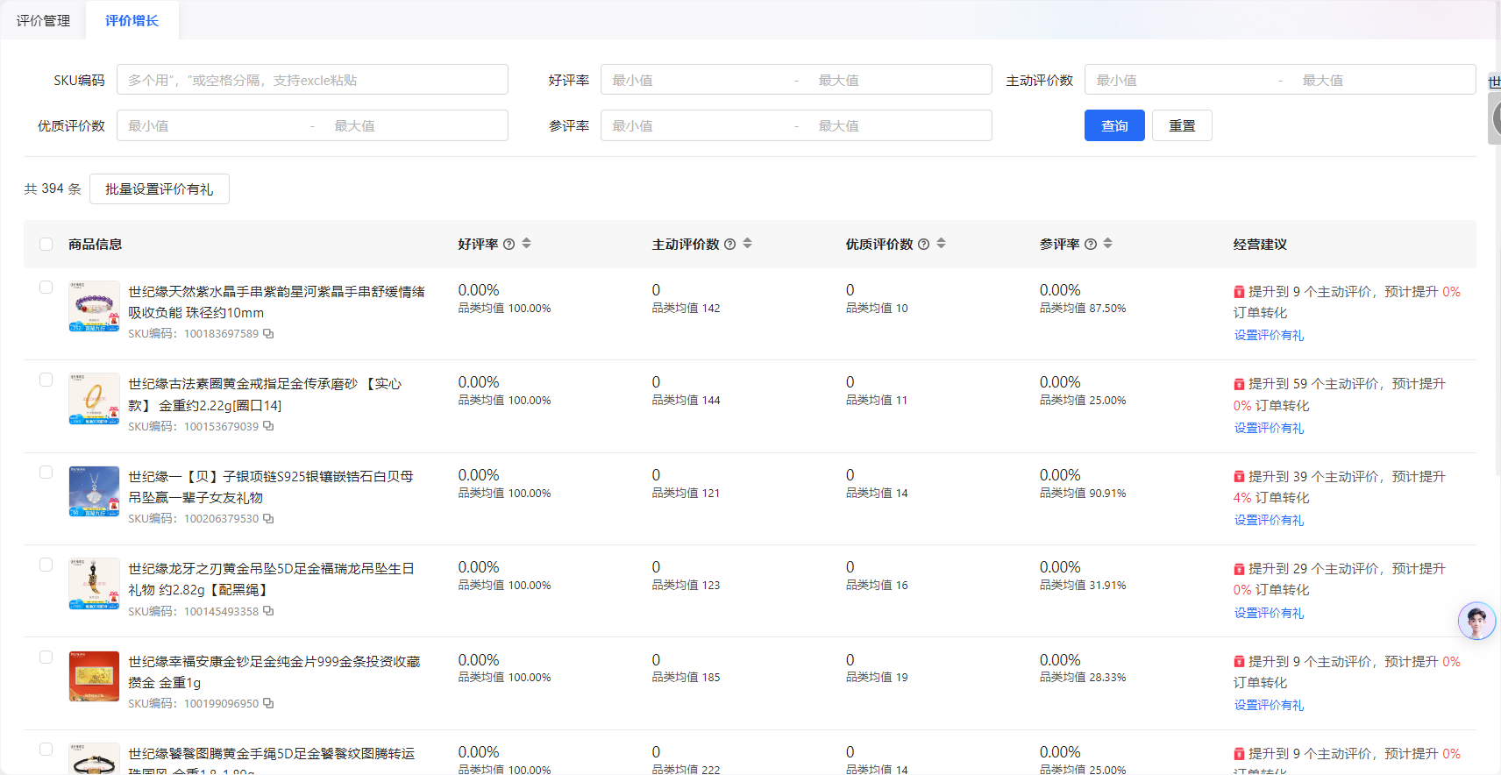
Task: Copy SKU code 100153679039
Action: tap(268, 426)
